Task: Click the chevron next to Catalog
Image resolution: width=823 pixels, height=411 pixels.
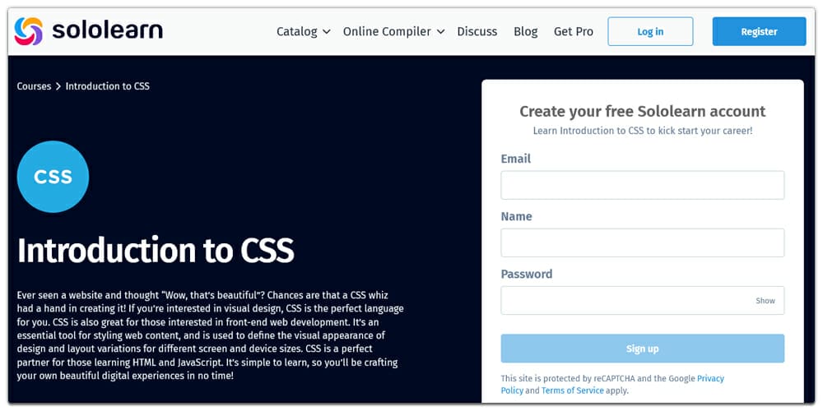Action: [326, 32]
